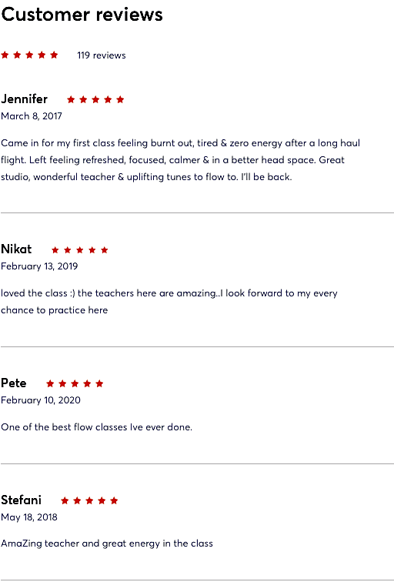Click the February 13, 2019 date
Screen dimensions: 394x582
(39, 266)
